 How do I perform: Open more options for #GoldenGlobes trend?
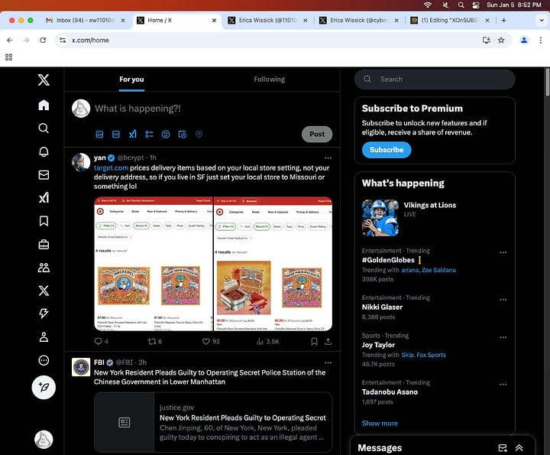tap(503, 252)
